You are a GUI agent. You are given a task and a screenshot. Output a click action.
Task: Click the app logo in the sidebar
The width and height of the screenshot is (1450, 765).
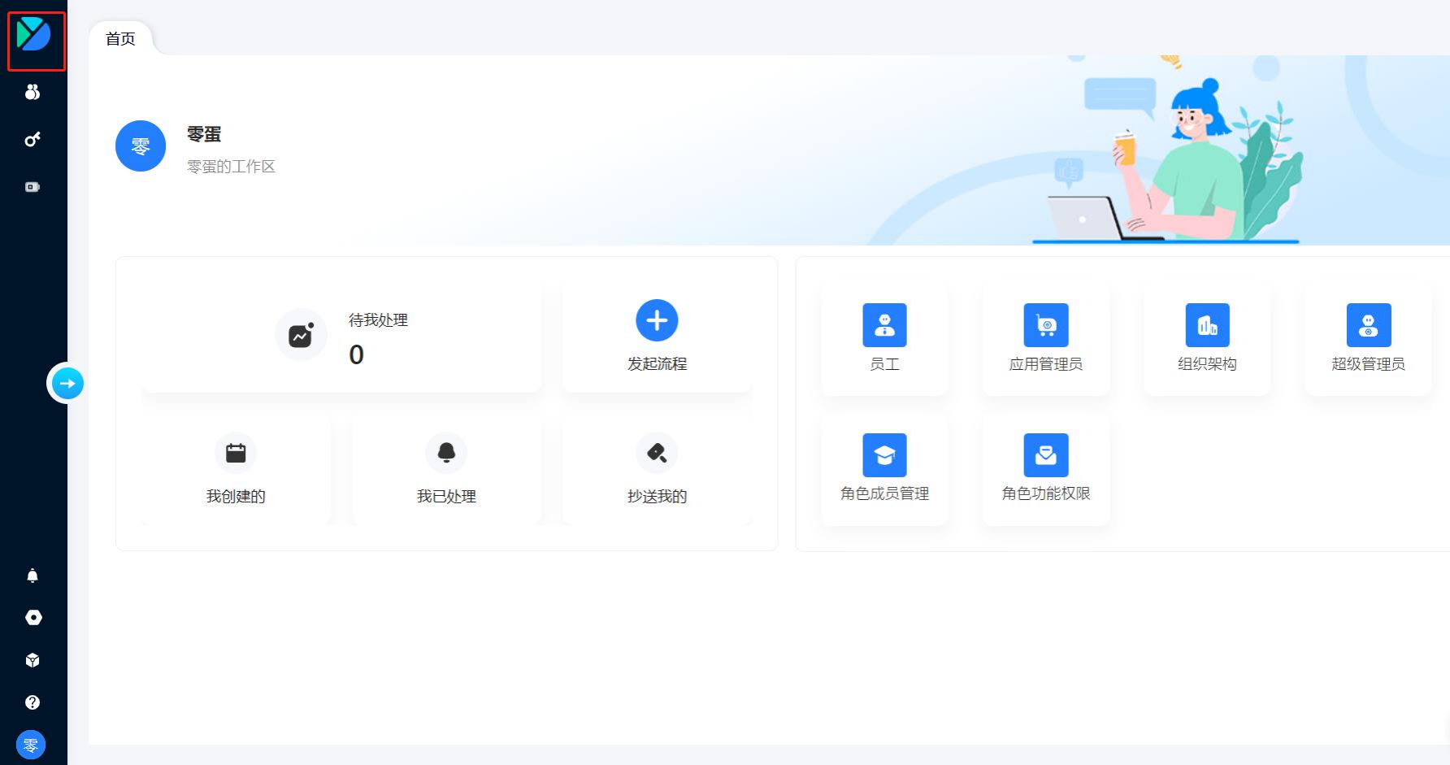(34, 35)
